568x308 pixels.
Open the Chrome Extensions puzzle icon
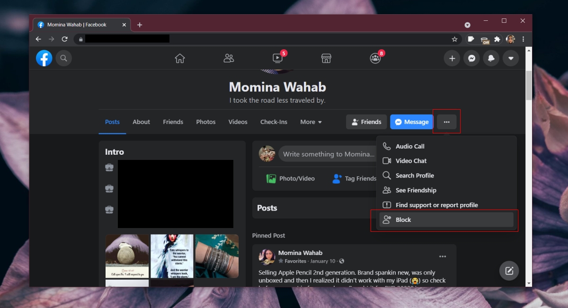(x=497, y=39)
